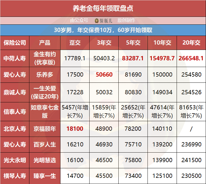Screen dimensions: 206x184
Task: Select the text 原创制作
Action: tap(126, 20)
